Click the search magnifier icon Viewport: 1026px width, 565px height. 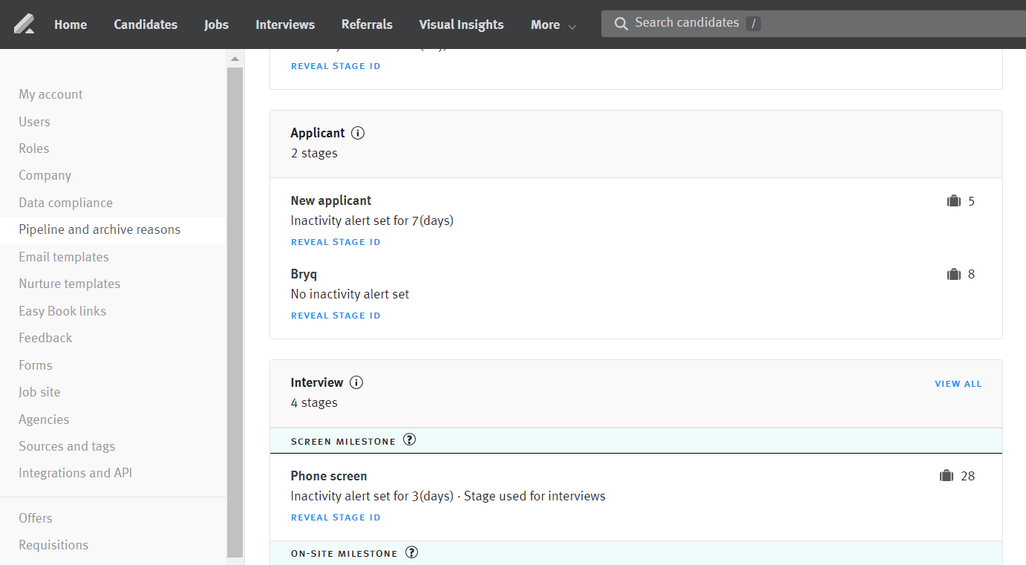coord(621,24)
